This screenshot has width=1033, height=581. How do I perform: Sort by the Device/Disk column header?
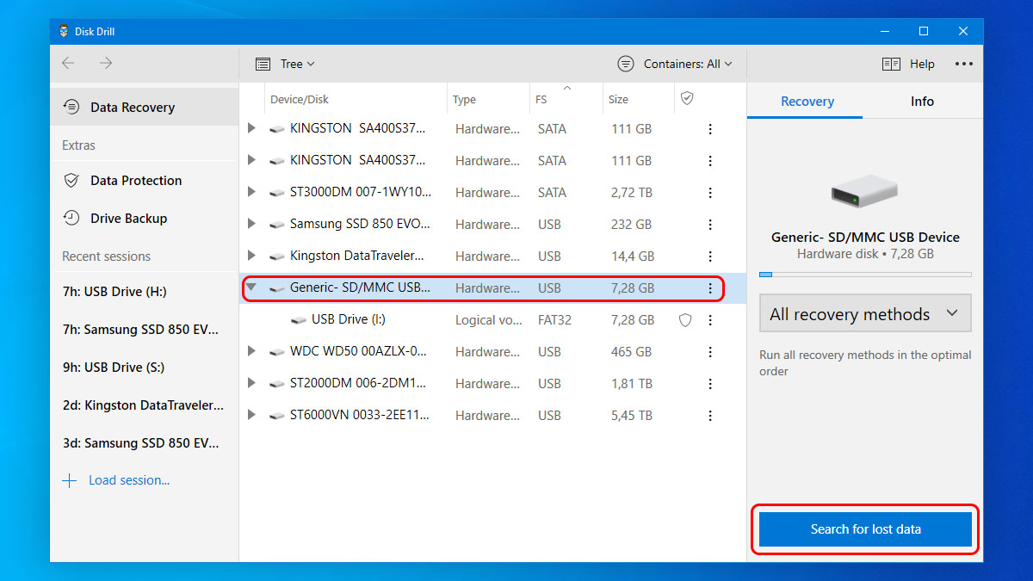300,100
